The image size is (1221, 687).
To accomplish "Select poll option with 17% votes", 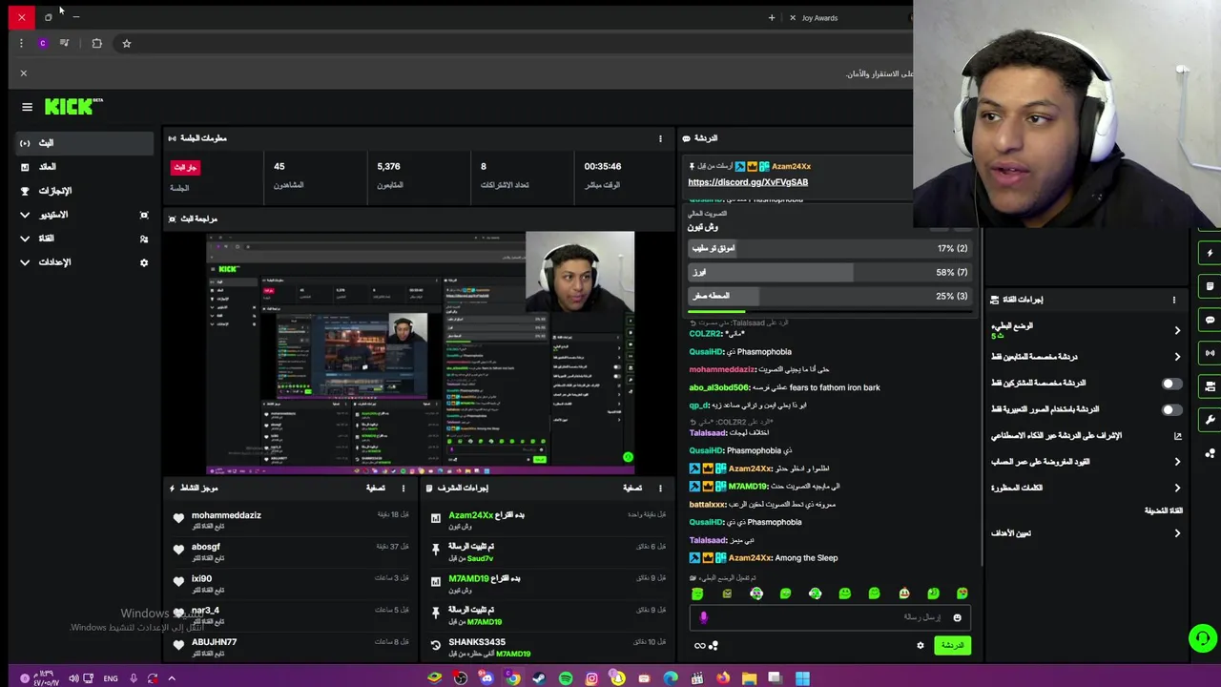I will pos(829,248).
